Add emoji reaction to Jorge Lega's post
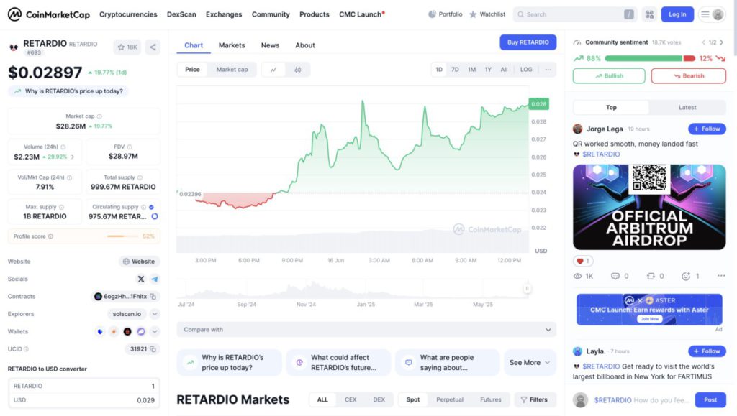The width and height of the screenshot is (737, 416). coord(690,276)
